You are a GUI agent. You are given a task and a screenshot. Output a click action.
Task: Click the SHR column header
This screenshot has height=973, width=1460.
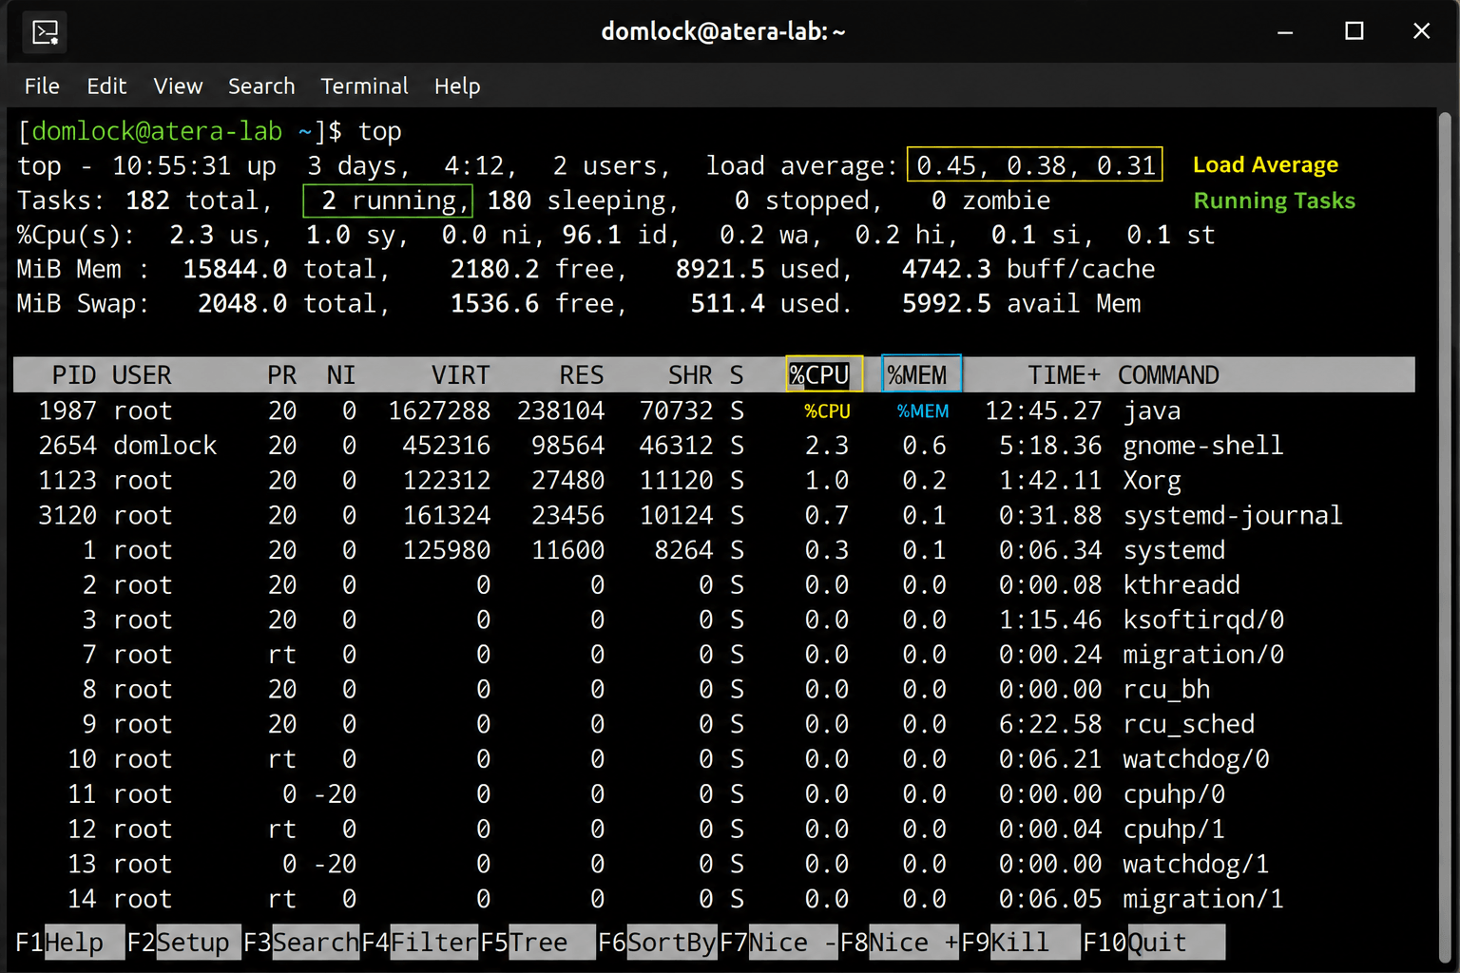pos(690,375)
